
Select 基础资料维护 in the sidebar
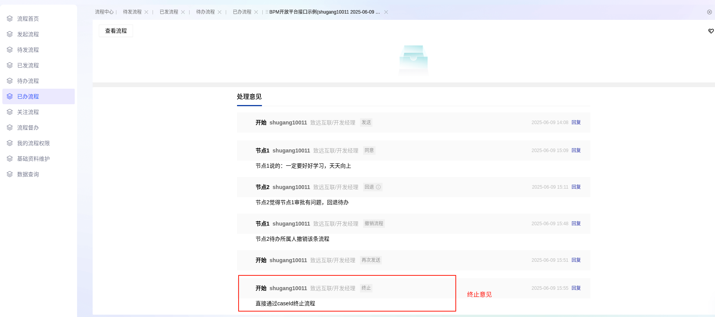coord(33,159)
